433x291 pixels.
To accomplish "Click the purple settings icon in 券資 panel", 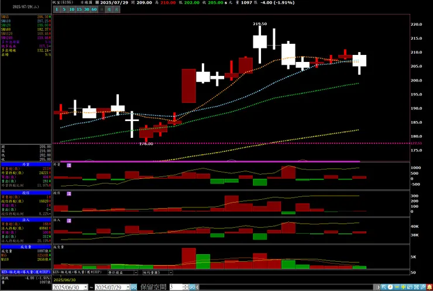I will coord(69,165).
